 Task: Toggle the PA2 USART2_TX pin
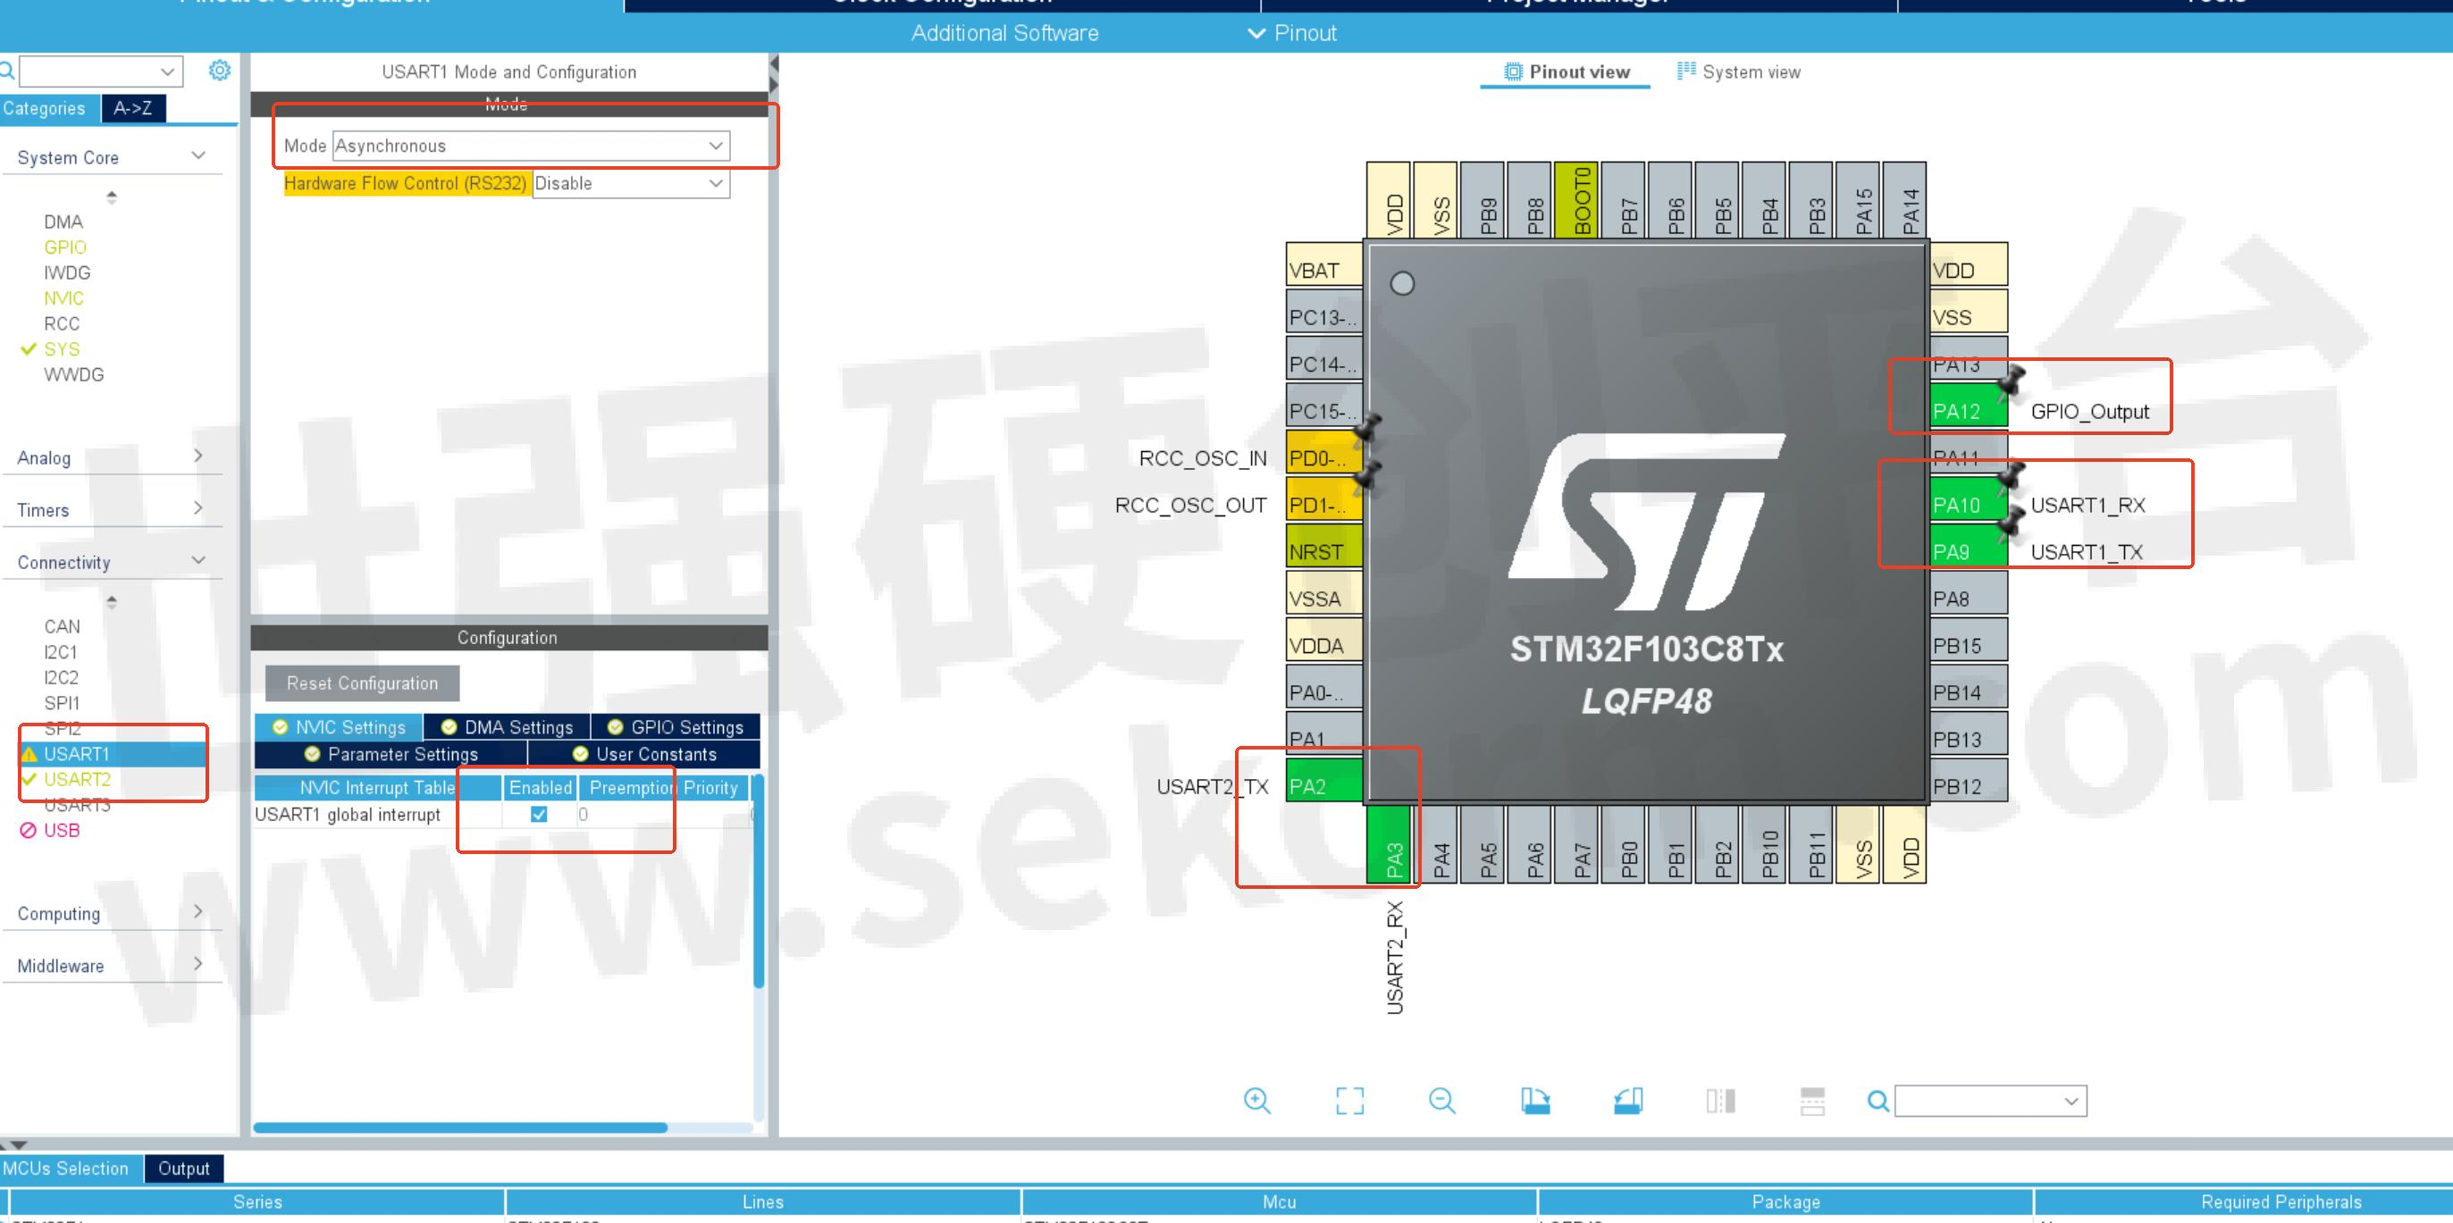point(1323,786)
